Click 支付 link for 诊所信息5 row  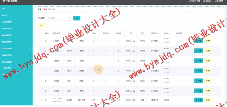(x=167, y=82)
